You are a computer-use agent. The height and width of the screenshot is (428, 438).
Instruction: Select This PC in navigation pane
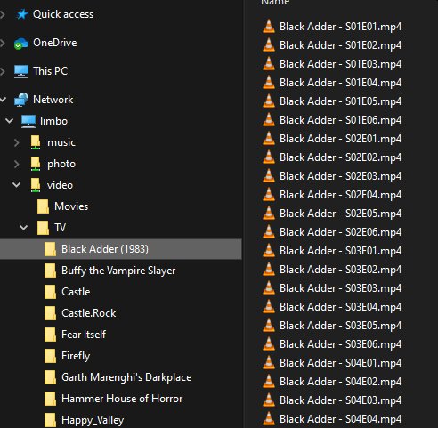[x=51, y=71]
